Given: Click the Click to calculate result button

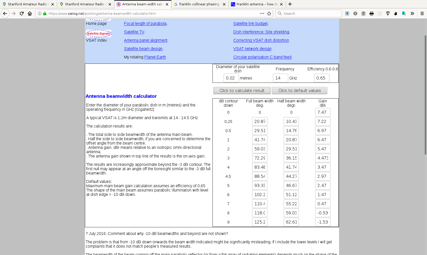Looking at the screenshot, I should (x=242, y=90).
